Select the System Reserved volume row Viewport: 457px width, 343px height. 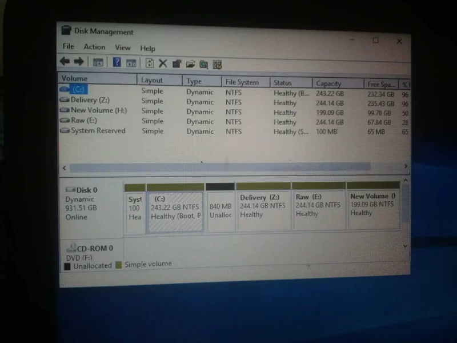click(x=97, y=131)
